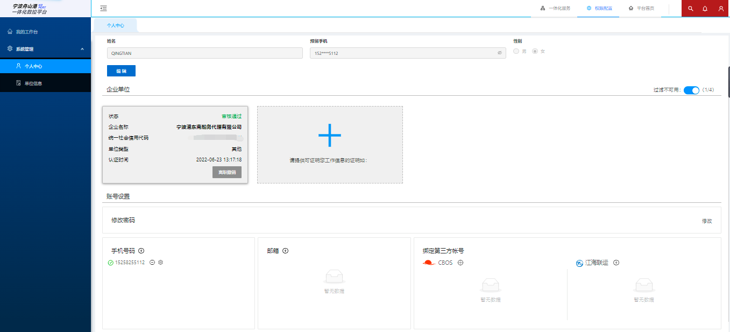The width and height of the screenshot is (730, 332).
Task: Go to 我的工作台 in the sidebar
Action: point(27,32)
